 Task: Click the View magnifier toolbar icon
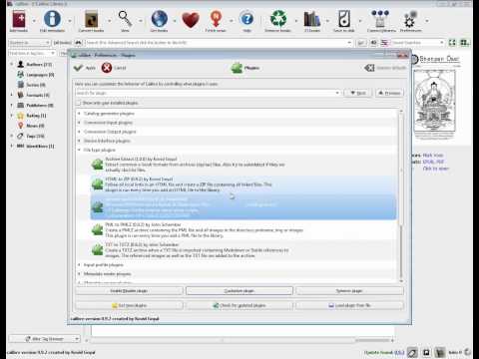coord(125,18)
